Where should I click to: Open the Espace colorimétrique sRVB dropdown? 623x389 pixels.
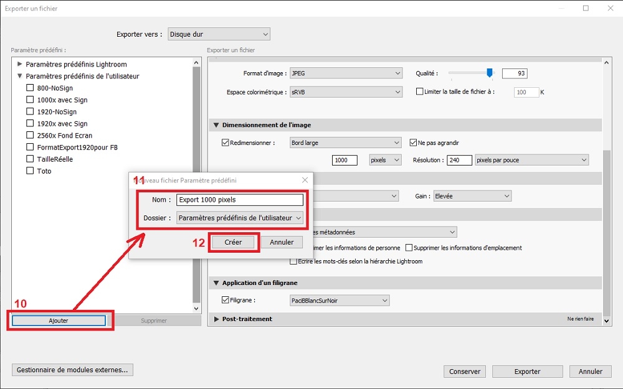point(346,92)
